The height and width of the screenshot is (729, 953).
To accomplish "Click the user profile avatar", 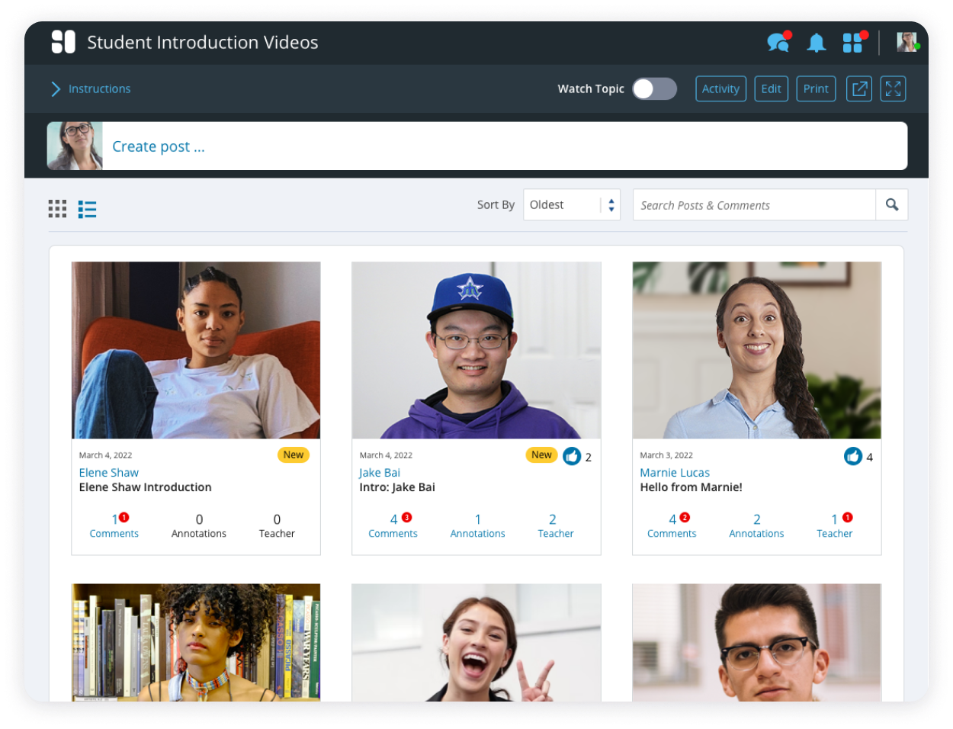I will pyautogui.click(x=906, y=42).
